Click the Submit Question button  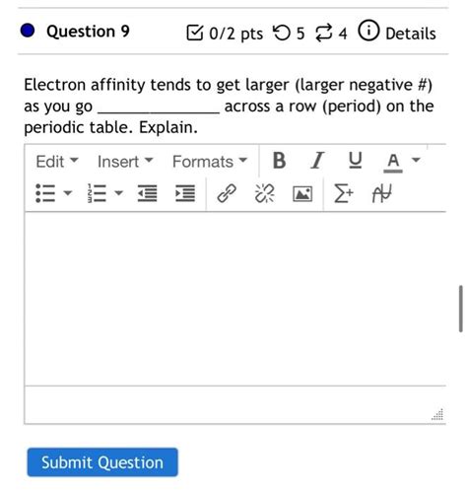point(102,462)
